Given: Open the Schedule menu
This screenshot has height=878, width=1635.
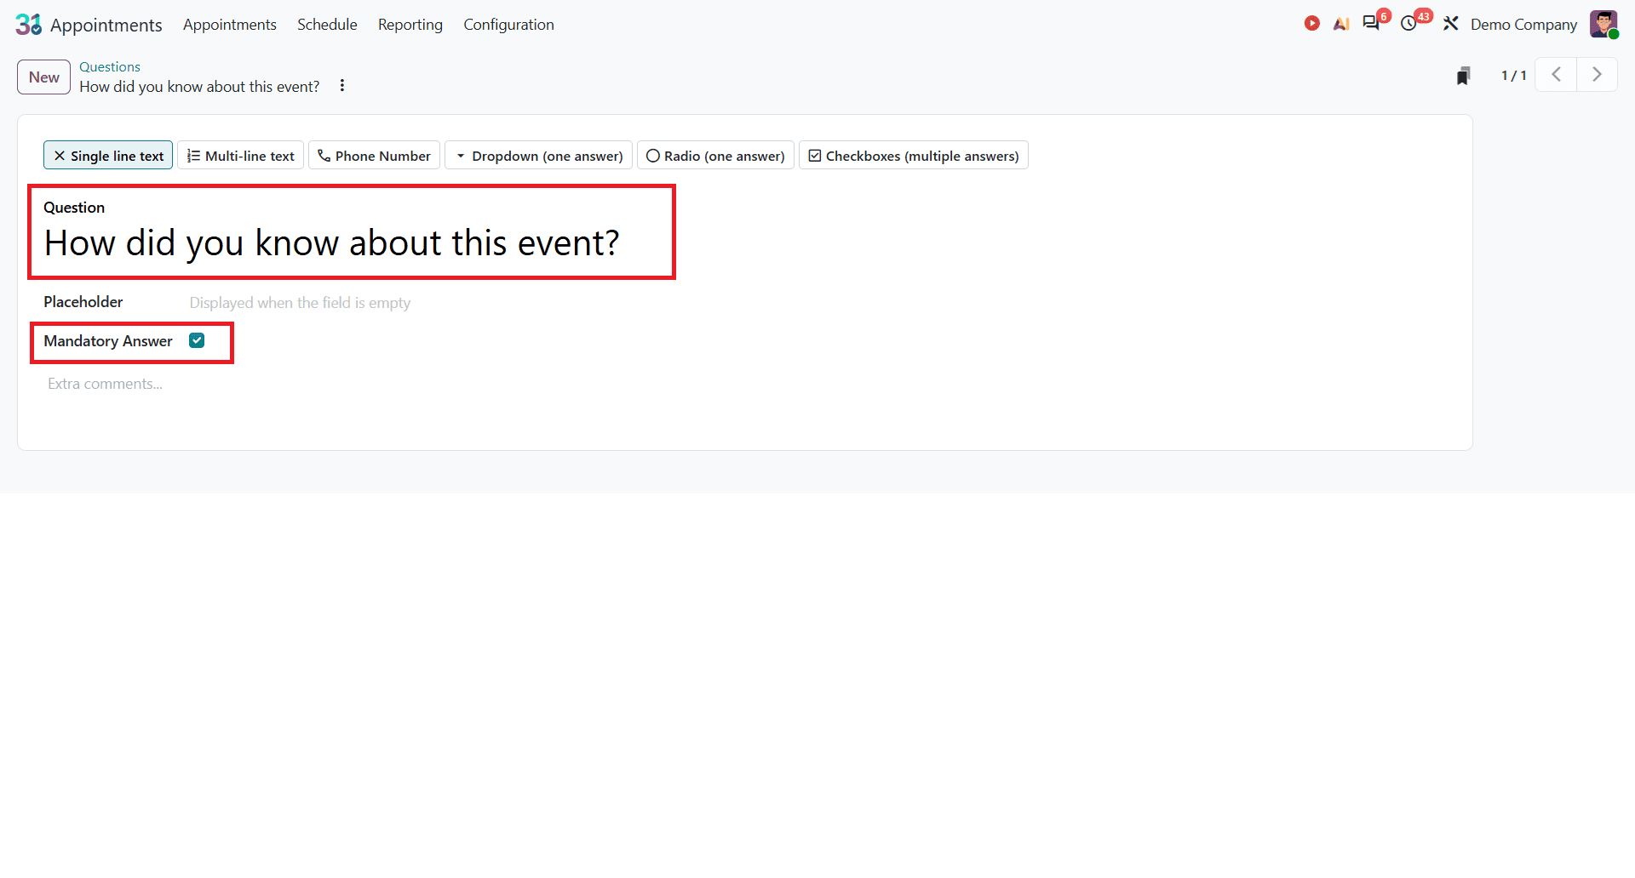Looking at the screenshot, I should pos(327,25).
